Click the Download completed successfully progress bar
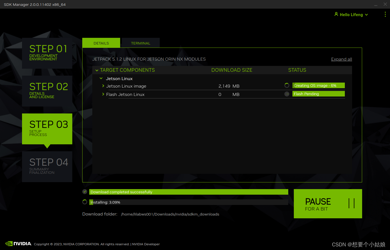 pyautogui.click(x=189, y=192)
